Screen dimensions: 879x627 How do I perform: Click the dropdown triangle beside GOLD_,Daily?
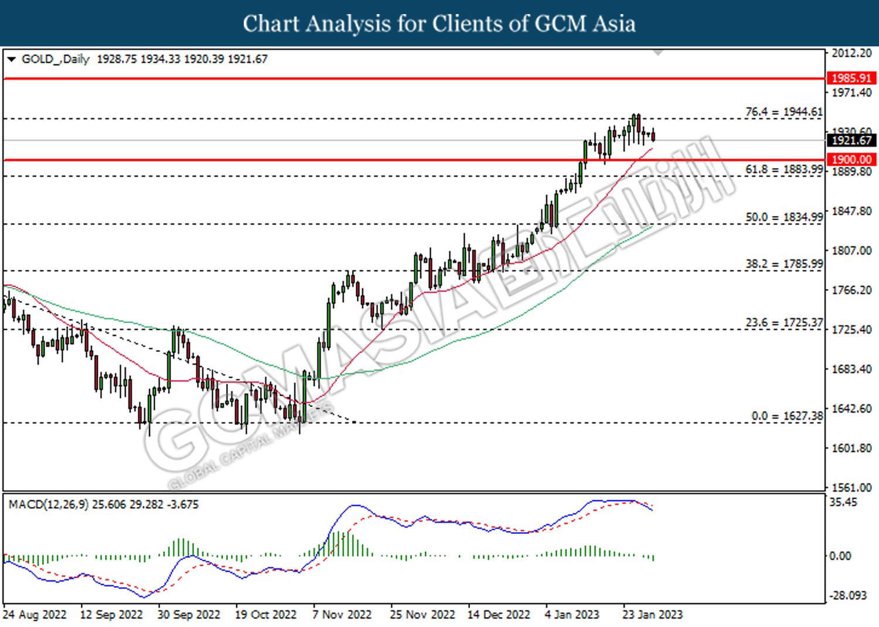click(x=11, y=59)
